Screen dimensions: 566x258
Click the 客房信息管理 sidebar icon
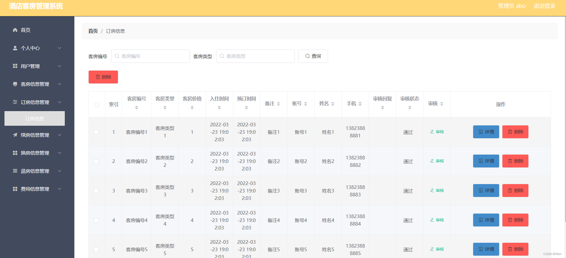(15, 84)
